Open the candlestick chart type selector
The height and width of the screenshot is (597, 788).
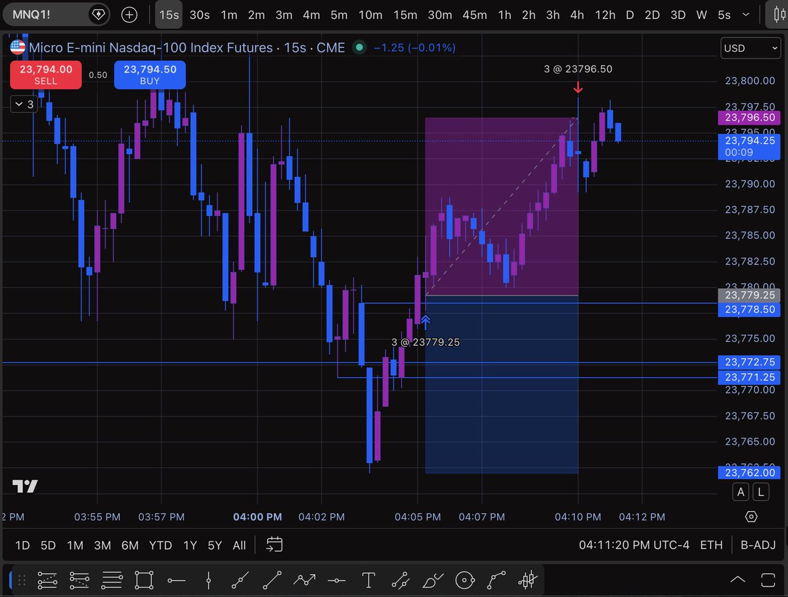(779, 14)
